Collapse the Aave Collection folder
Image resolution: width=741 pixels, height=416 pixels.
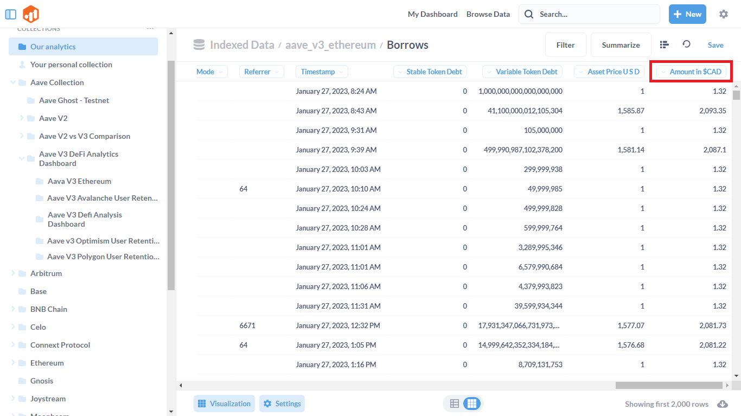13,82
